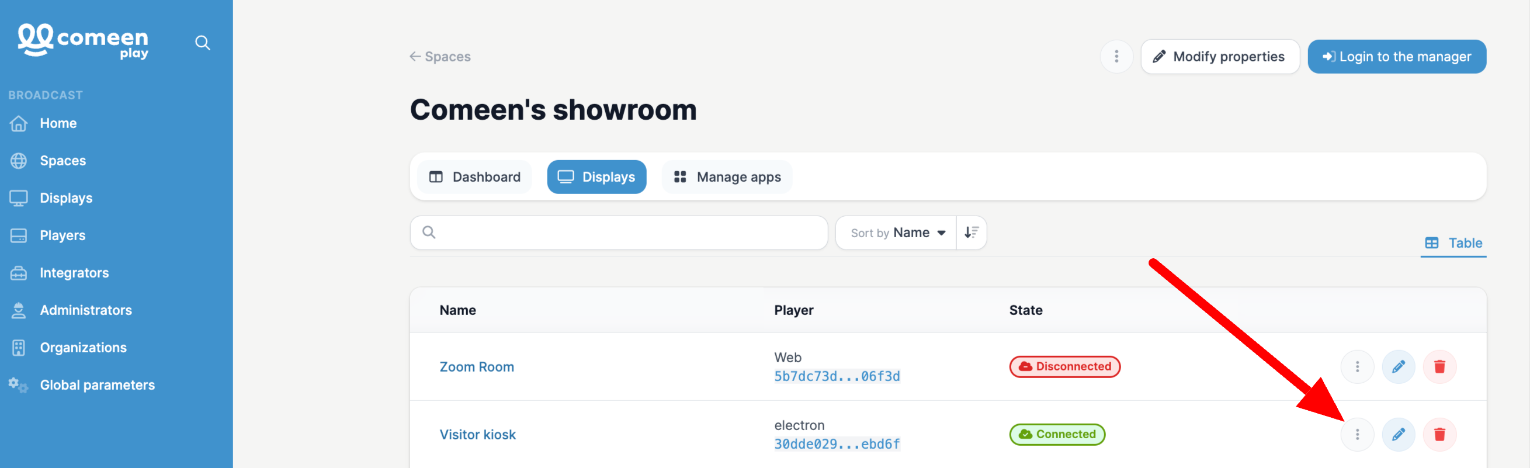Delete the Visitor kiosk display
The height and width of the screenshot is (468, 1530).
point(1439,435)
